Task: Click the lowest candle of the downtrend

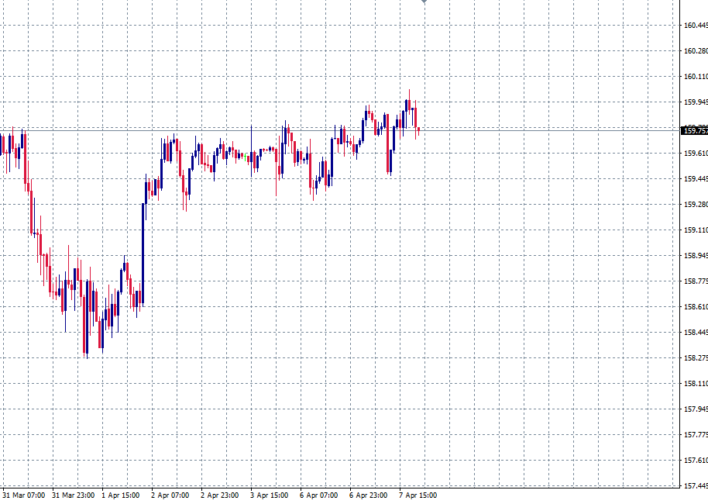Action: tap(88, 341)
